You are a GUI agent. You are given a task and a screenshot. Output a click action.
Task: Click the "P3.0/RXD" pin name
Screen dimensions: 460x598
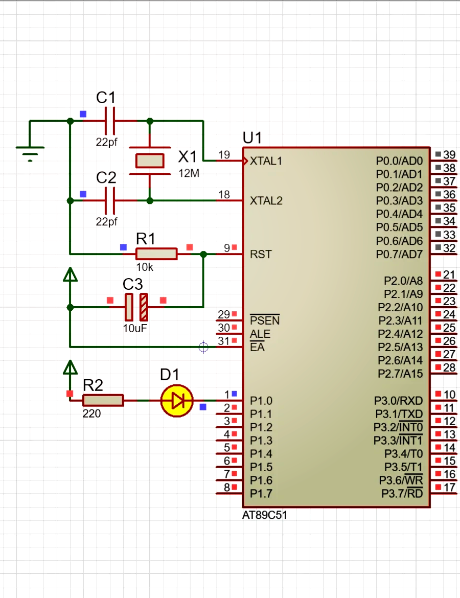click(399, 401)
